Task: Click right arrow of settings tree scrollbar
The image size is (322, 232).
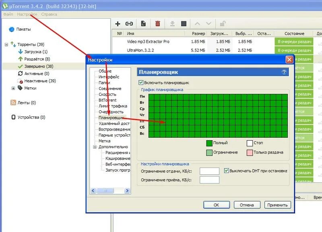Action: [x=127, y=191]
